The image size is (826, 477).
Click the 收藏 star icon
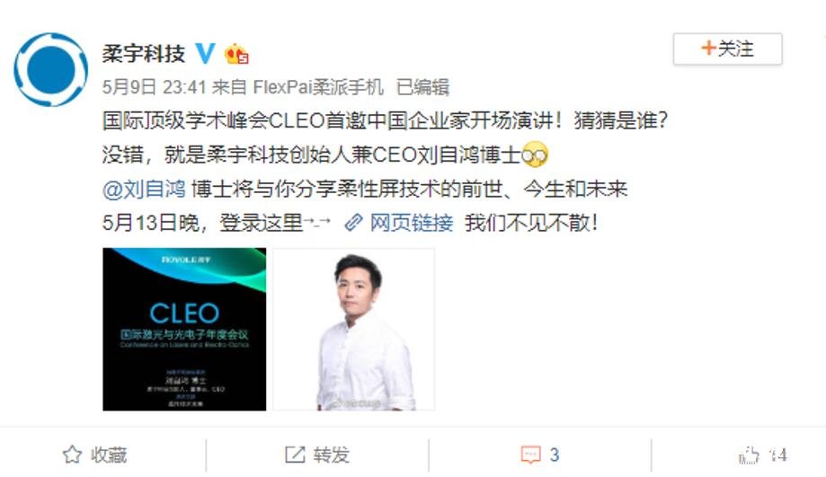[x=72, y=455]
